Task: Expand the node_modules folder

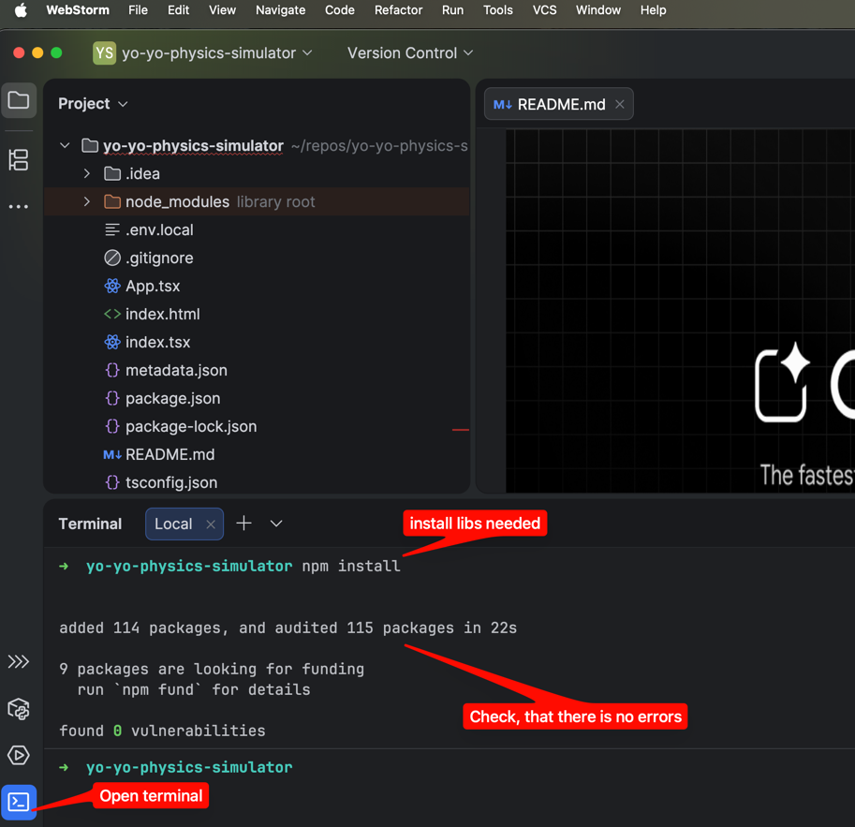Action: click(x=87, y=202)
